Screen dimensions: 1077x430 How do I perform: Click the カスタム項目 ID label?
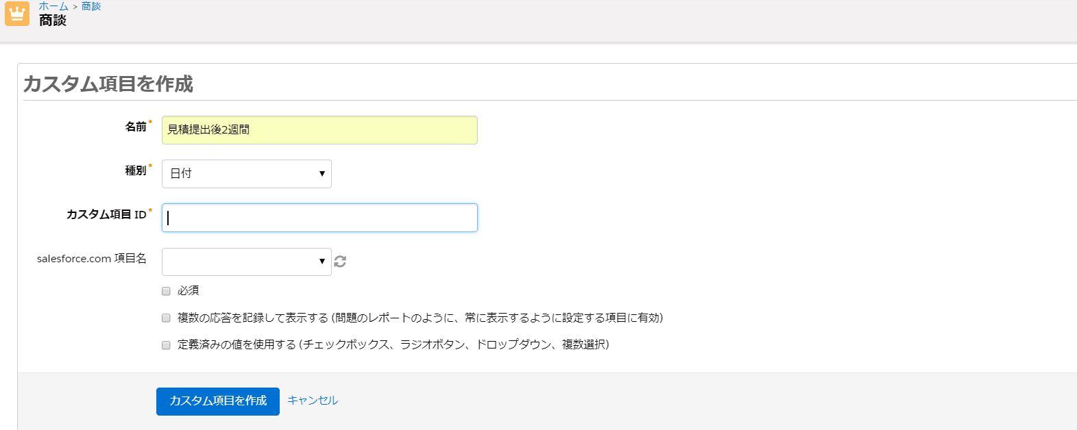106,214
